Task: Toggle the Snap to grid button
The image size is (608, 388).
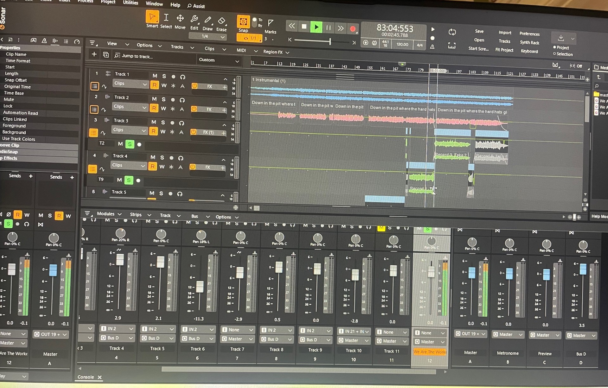Action: tap(243, 22)
